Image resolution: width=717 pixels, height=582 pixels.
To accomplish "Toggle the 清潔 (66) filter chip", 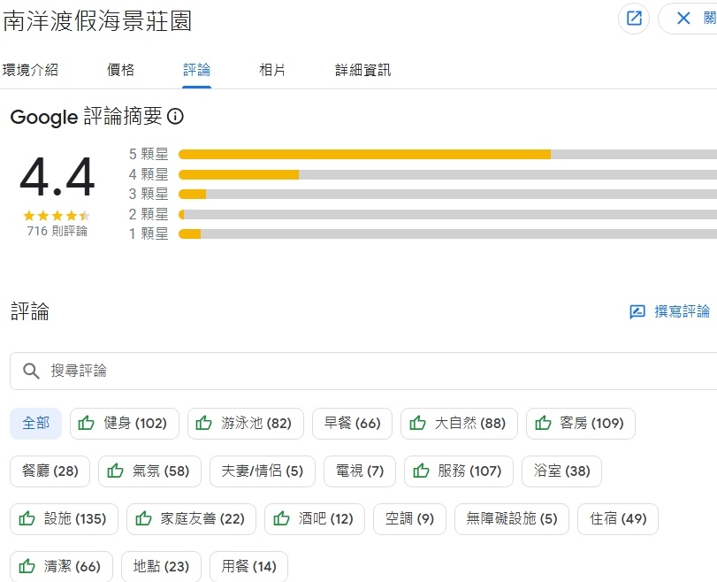I will pos(61,567).
